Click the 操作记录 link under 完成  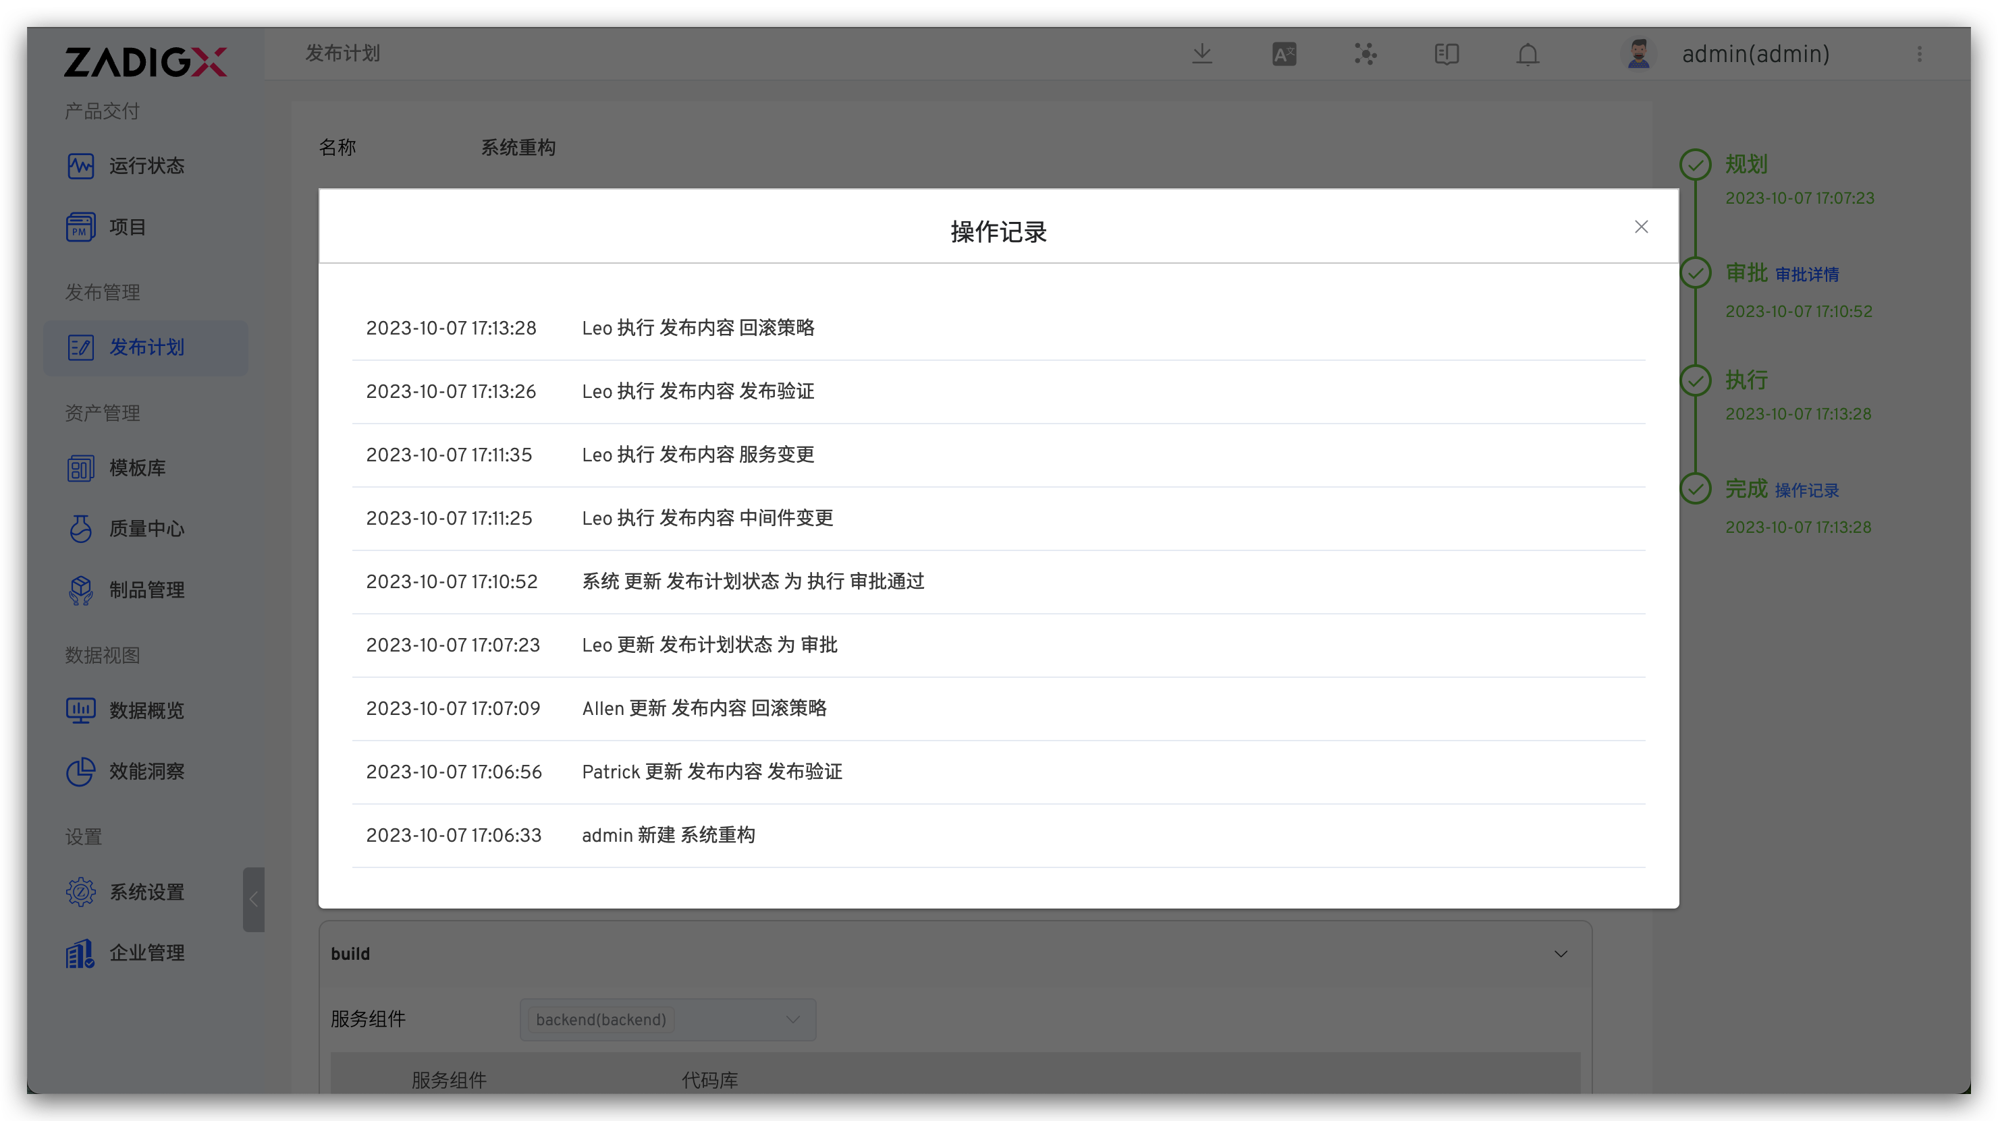coord(1806,491)
